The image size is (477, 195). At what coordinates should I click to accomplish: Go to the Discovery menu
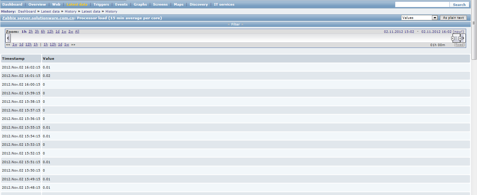199,5
